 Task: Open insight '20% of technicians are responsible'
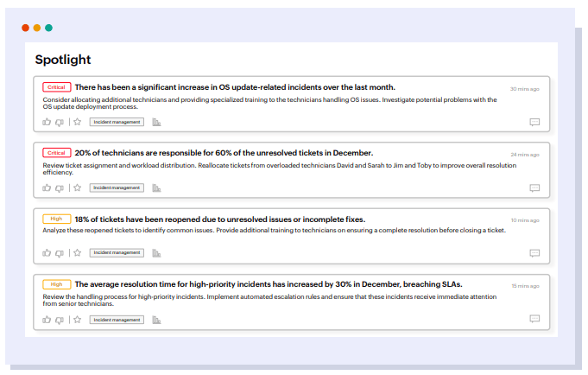[x=224, y=153]
